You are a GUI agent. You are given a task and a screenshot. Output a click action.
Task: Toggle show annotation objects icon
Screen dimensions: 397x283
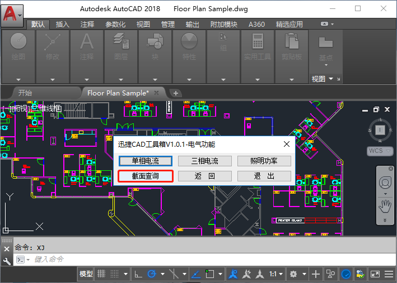pyautogui.click(x=233, y=274)
